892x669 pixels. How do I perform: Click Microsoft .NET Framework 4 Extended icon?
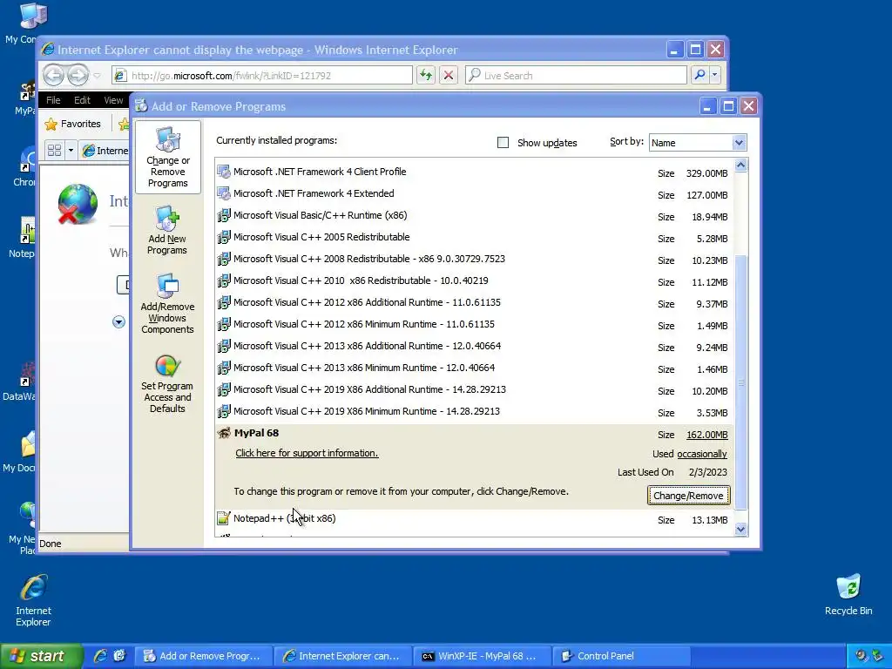click(224, 193)
